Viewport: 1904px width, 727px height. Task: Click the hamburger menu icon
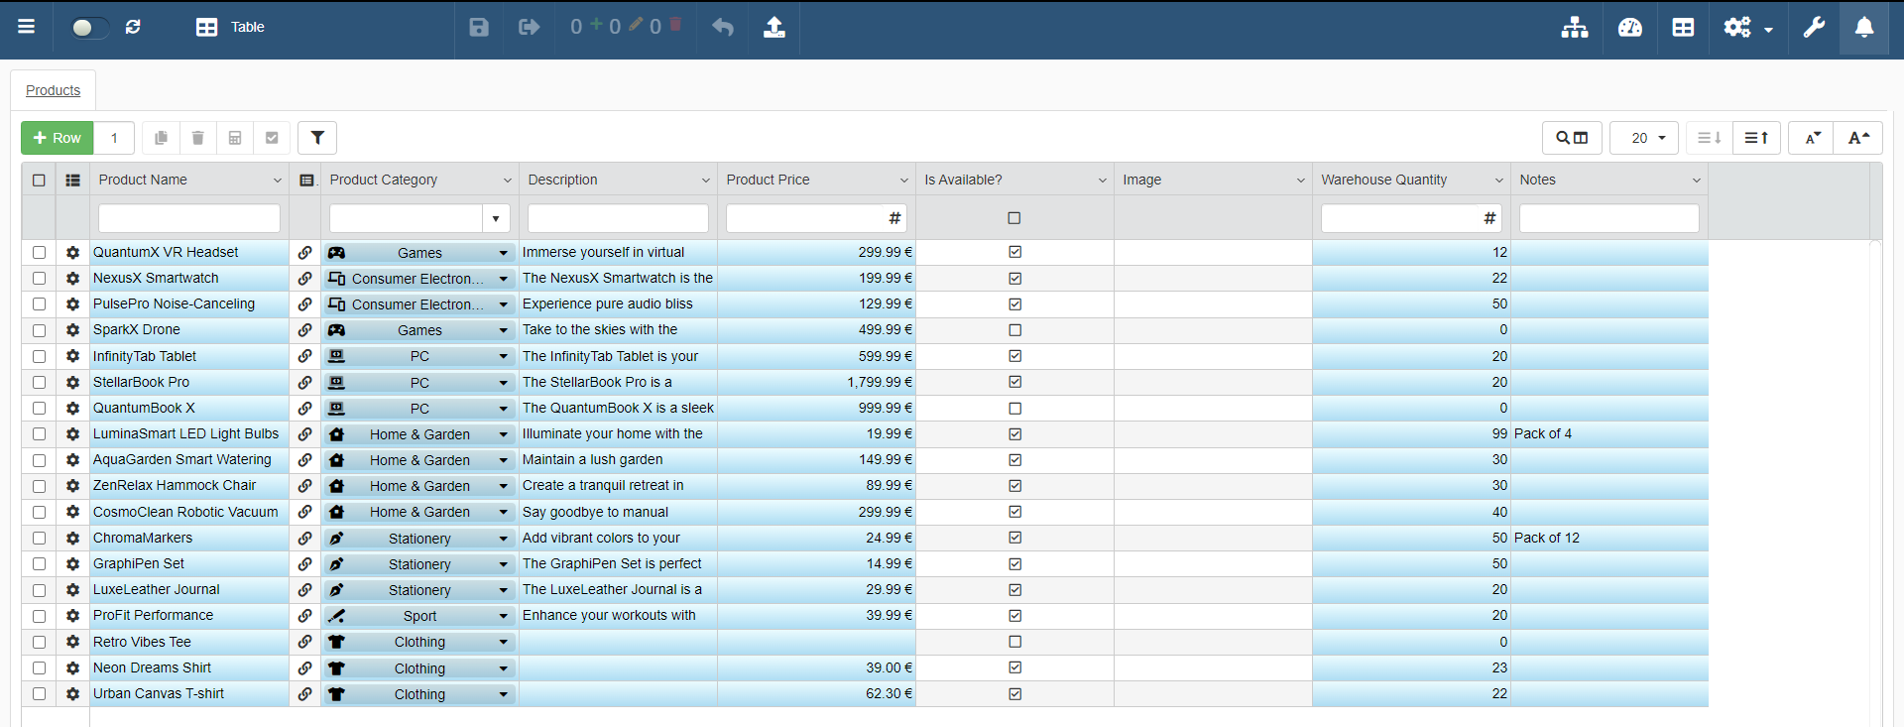point(27,27)
